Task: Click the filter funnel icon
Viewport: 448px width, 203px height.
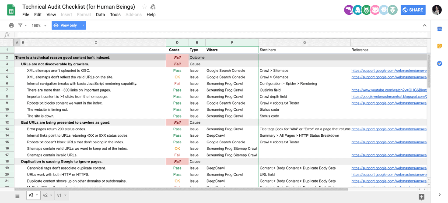Action: [20, 25]
